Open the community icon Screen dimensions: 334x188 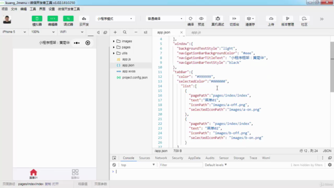(304, 19)
